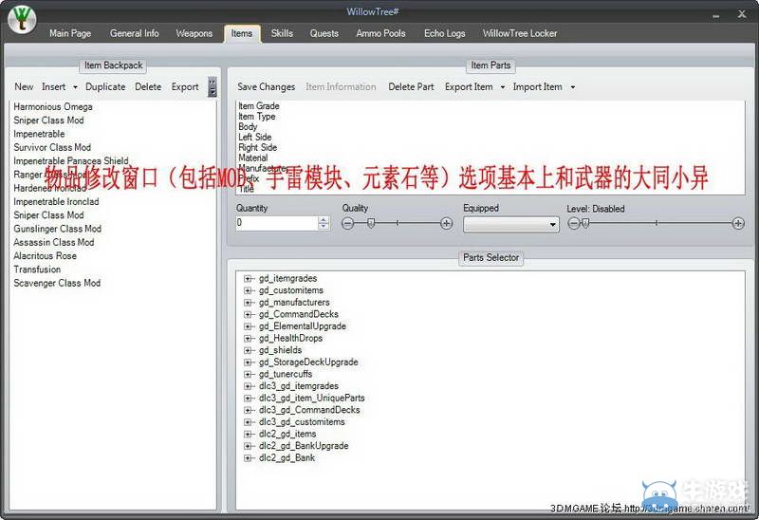
Task: Expand the gd_CommandDecks node
Action: tap(248, 314)
